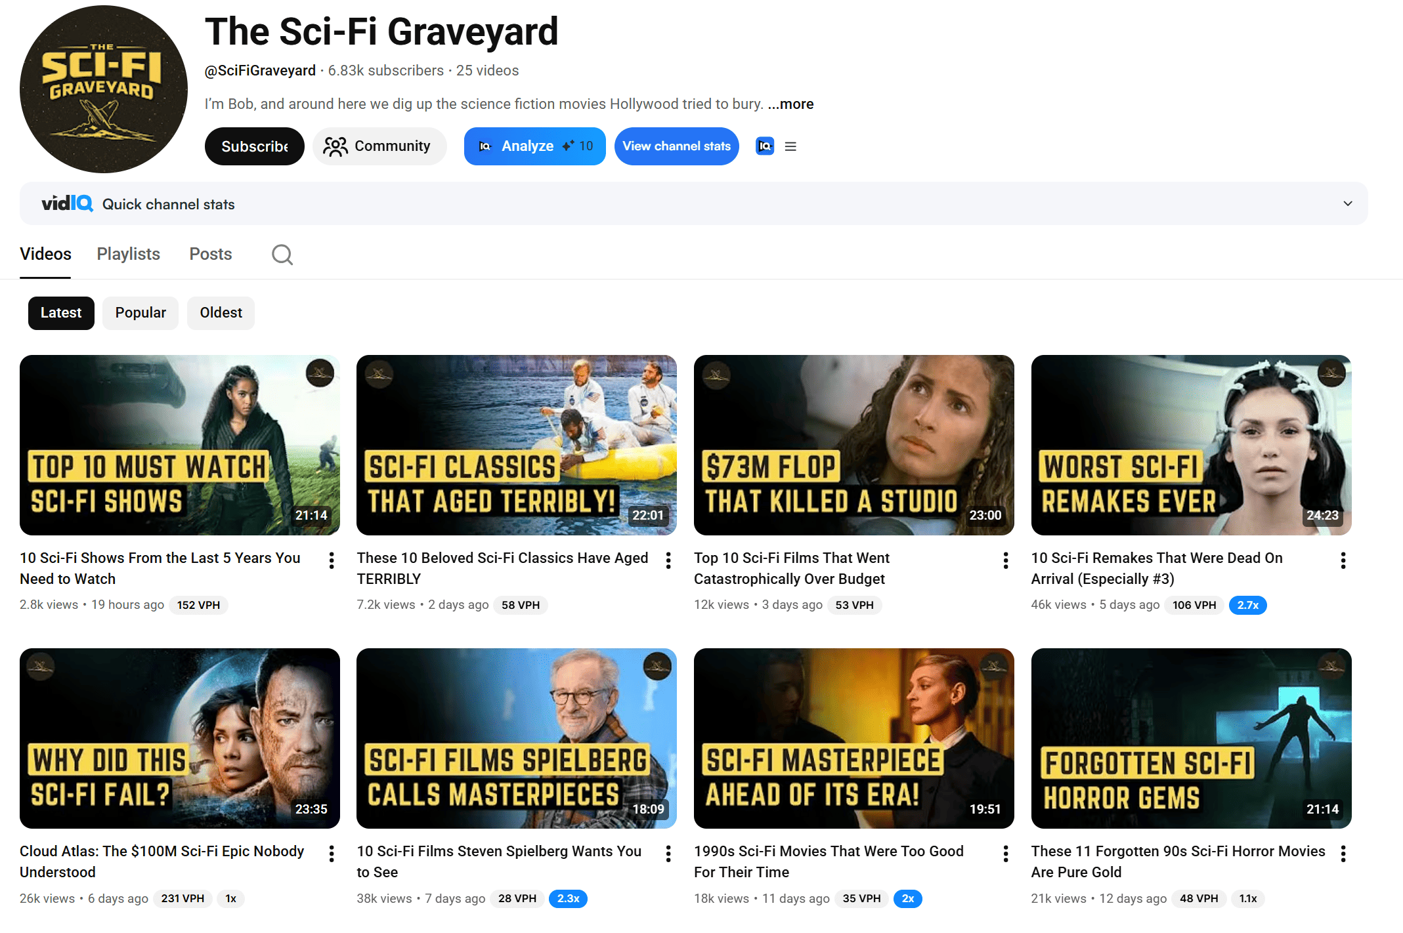This screenshot has height=933, width=1403.
Task: Open title 10 Sci-Fi Films Steven Spielberg
Action: pyautogui.click(x=499, y=861)
